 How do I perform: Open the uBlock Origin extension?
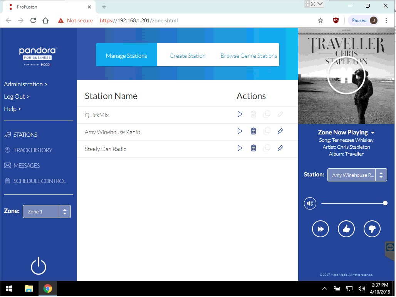click(x=336, y=20)
